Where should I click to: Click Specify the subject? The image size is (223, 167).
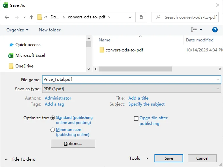coord(146,104)
